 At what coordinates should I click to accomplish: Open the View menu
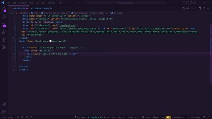(x=31, y=3)
